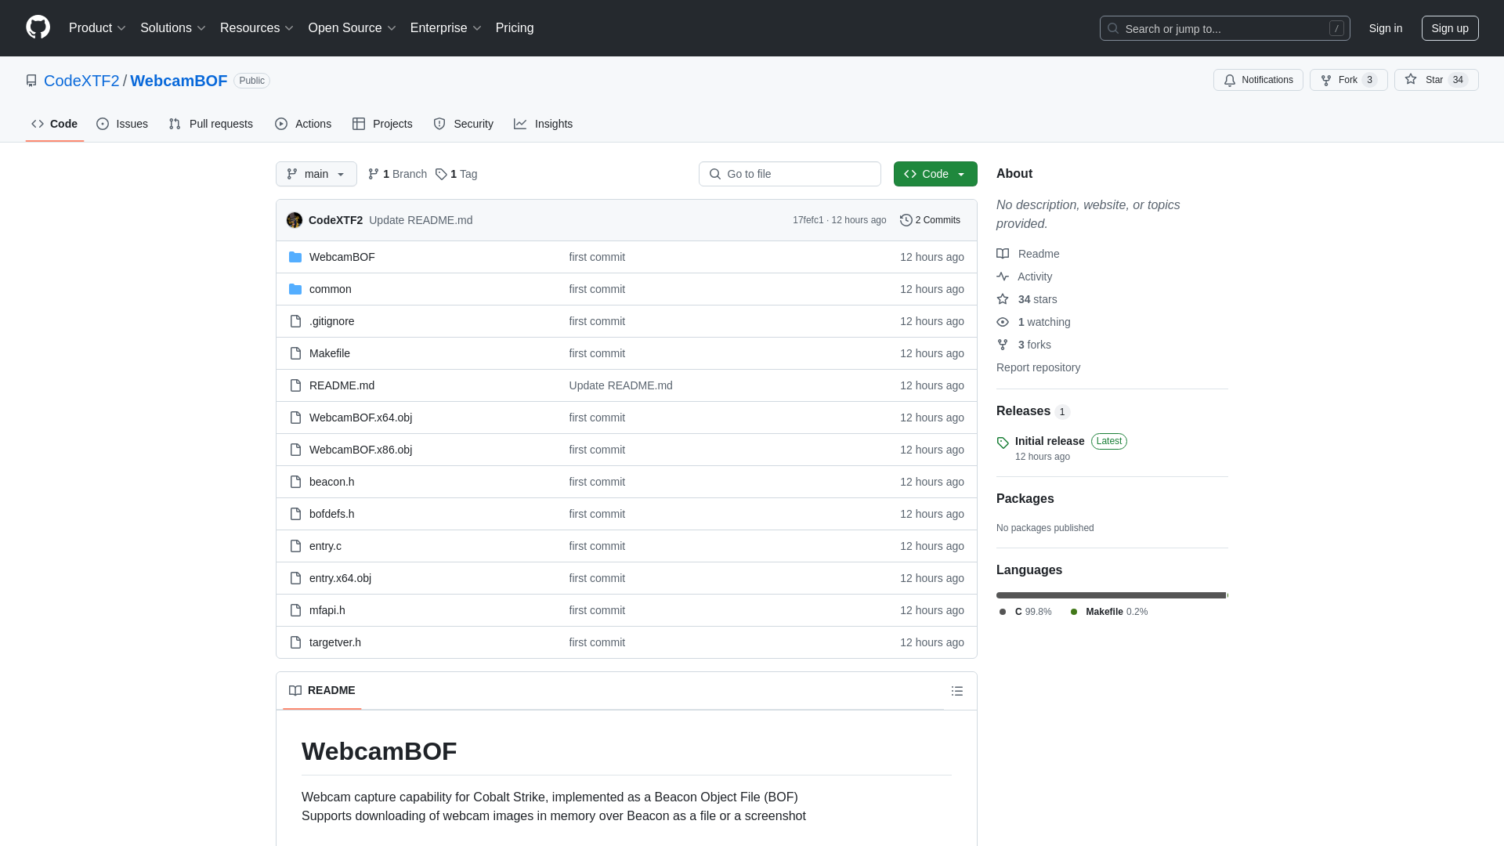Click the file icon next to README.md
Viewport: 1504px width, 846px height.
[x=295, y=385]
